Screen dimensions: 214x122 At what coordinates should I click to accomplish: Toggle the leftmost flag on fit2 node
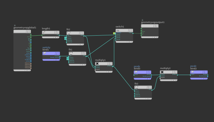80,33
